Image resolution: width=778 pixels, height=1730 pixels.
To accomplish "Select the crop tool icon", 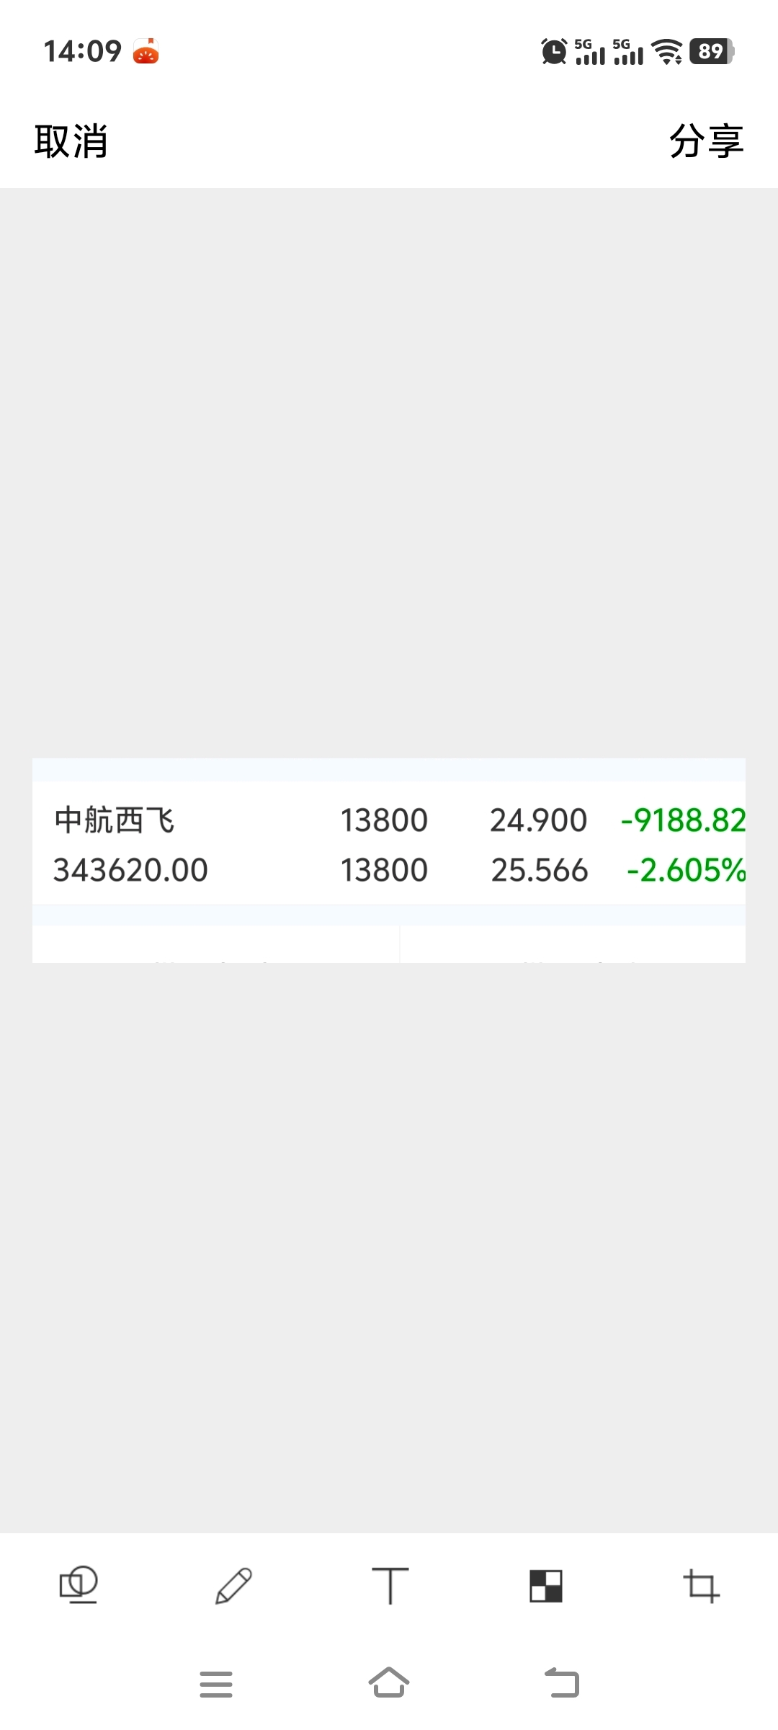I will 701,1586.
